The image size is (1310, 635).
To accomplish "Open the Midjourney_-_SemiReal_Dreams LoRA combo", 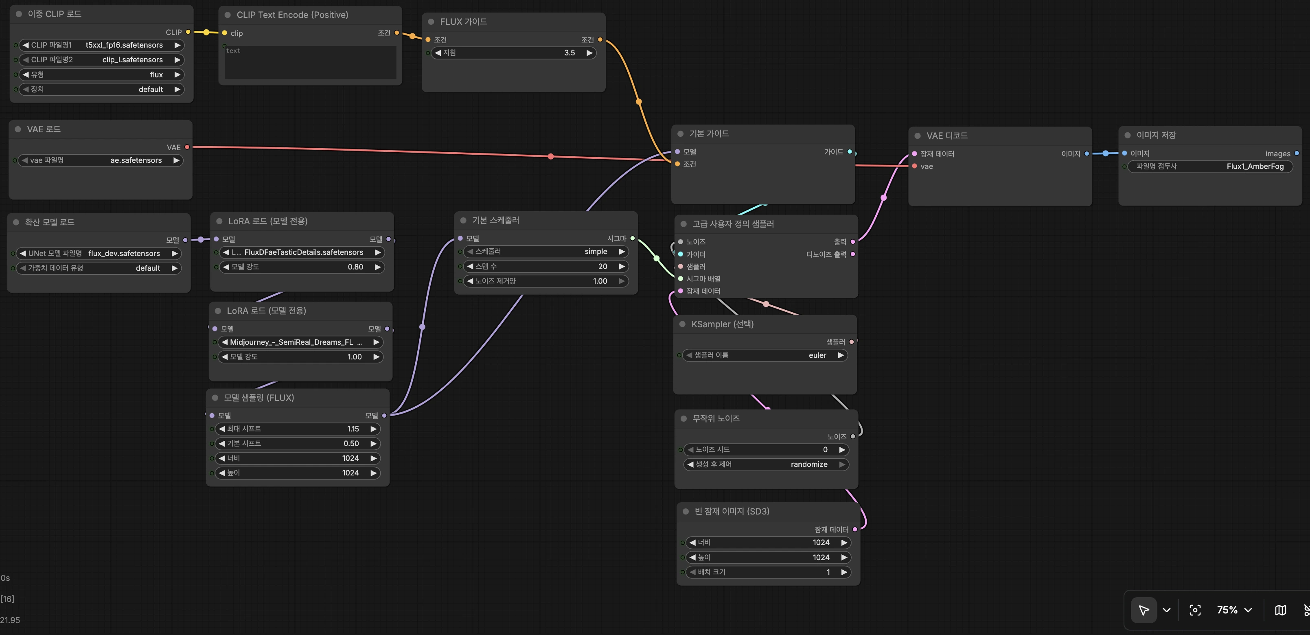I will 300,342.
